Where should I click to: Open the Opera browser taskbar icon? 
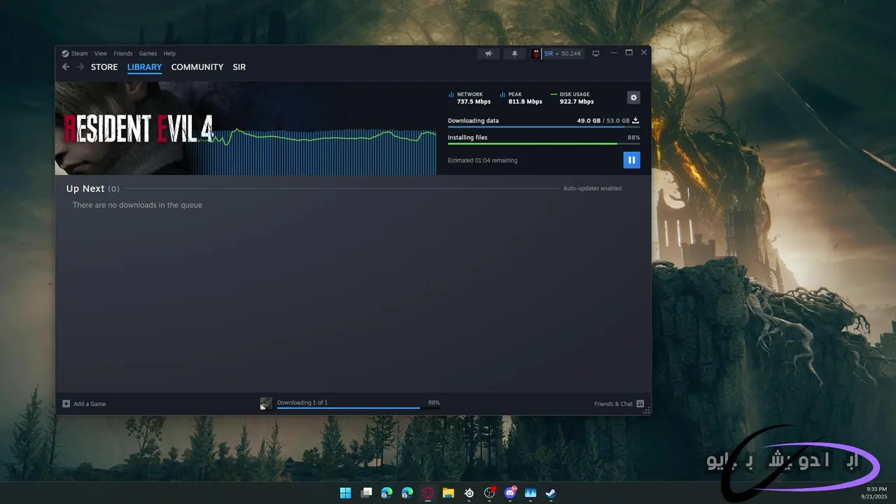tap(428, 493)
